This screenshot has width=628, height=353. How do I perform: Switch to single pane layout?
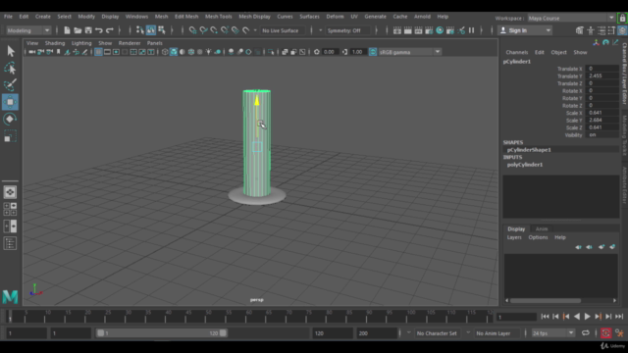point(10,192)
